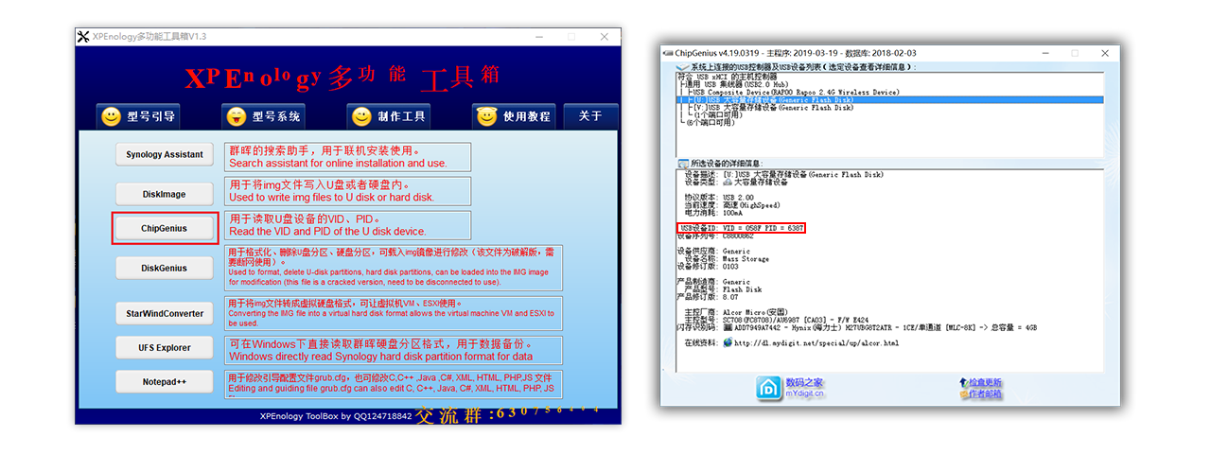Screen dimensions: 1211x454
Task: Open the dl.mydigit.net alcor.html link
Action: (x=817, y=342)
